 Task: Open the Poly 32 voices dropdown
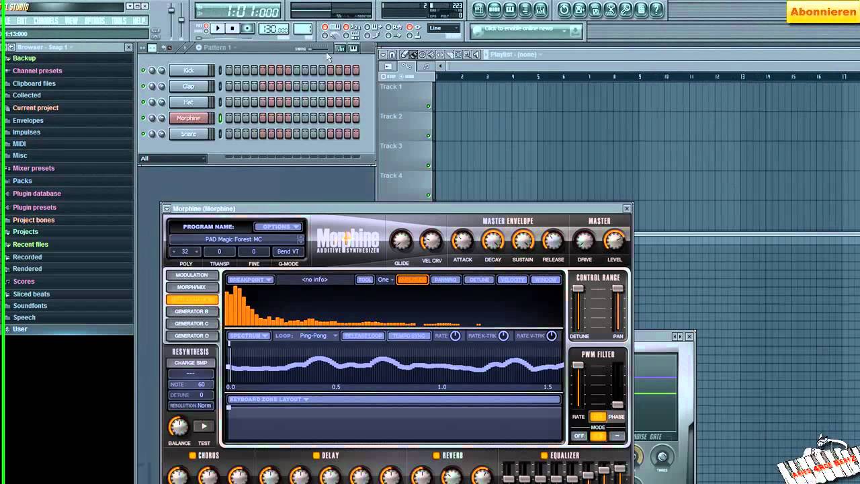tap(185, 251)
